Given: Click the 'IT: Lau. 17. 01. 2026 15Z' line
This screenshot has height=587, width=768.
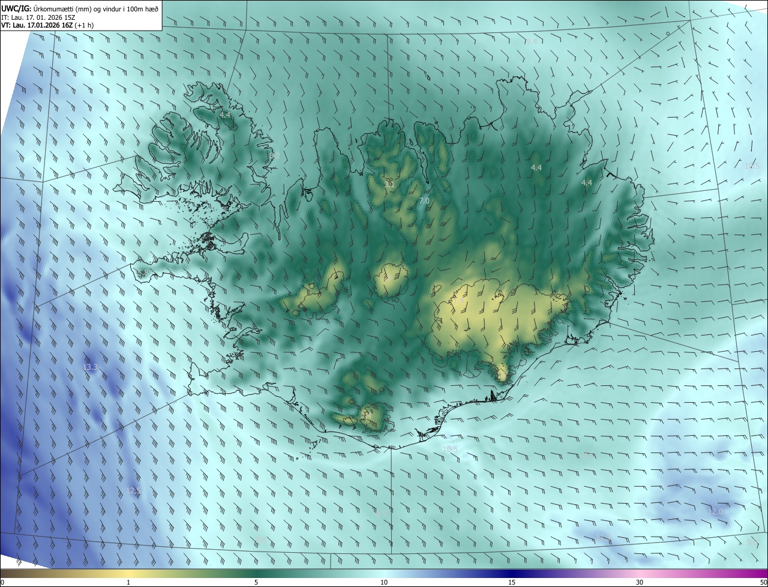Looking at the screenshot, I should pos(38,17).
